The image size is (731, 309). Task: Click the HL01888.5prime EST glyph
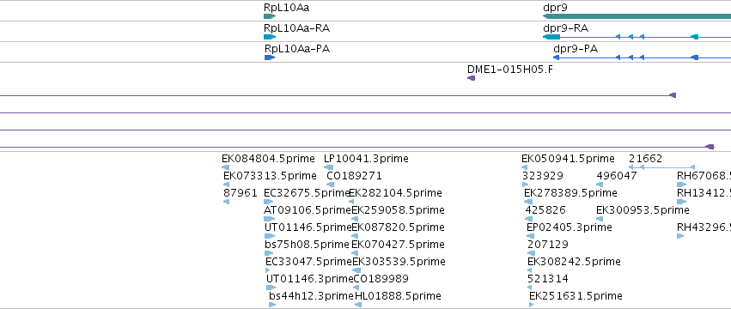click(x=358, y=305)
